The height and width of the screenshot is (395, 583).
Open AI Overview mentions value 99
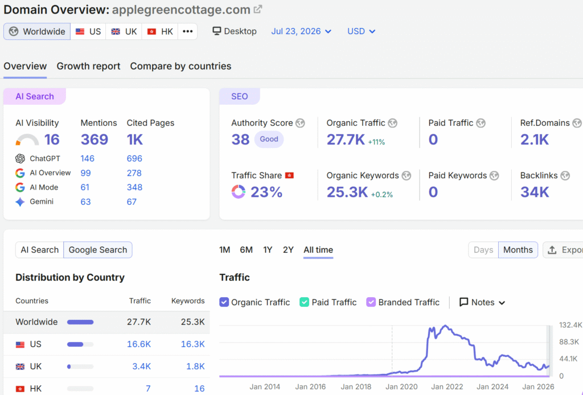point(85,173)
